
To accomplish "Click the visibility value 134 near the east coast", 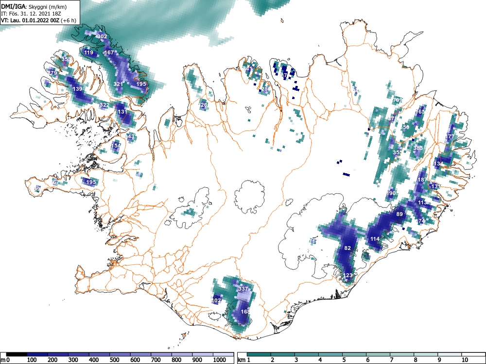I will point(438,164).
